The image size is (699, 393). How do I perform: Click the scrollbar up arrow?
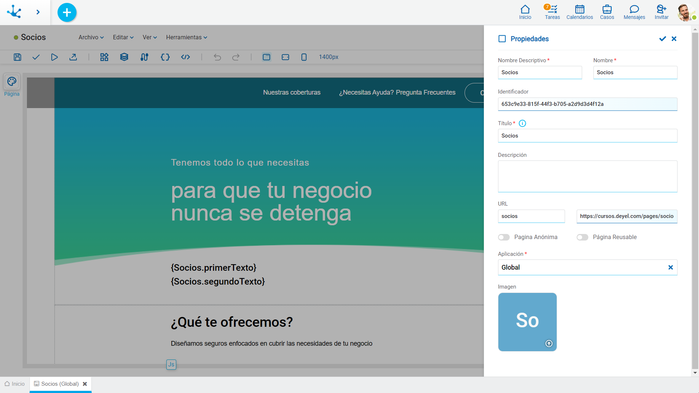pos(695,29)
